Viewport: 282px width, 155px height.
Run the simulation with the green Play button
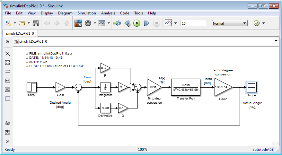click(137, 23)
